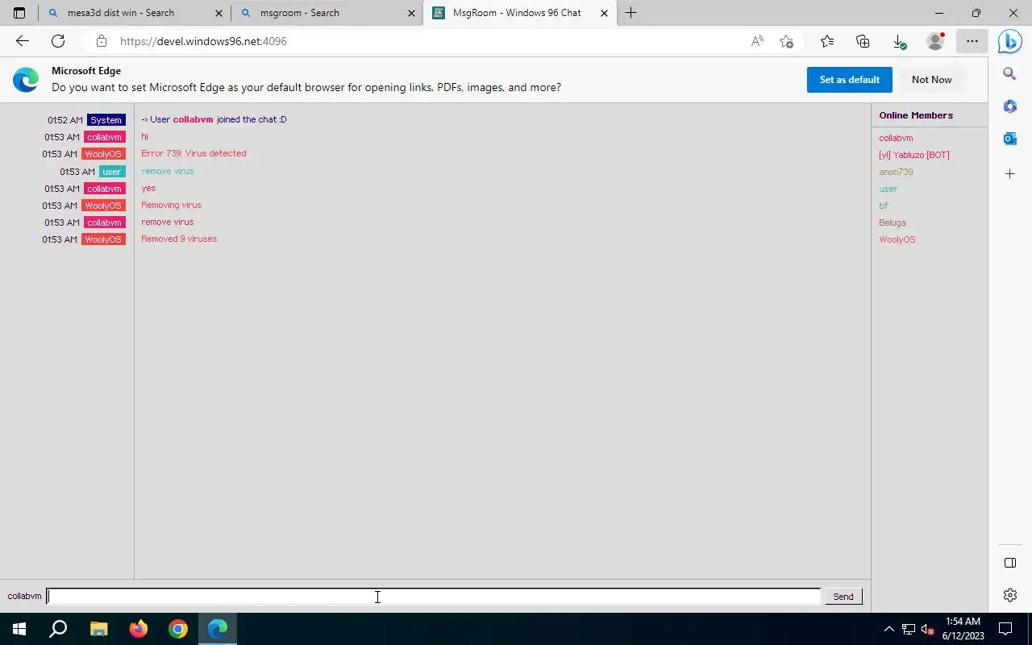This screenshot has height=645, width=1032.
Task: Launch Chrome from the taskbar
Action: coord(178,629)
